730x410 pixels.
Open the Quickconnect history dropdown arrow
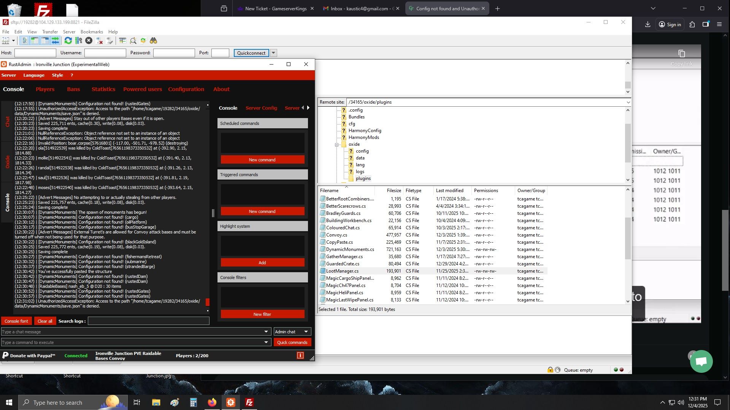273,53
